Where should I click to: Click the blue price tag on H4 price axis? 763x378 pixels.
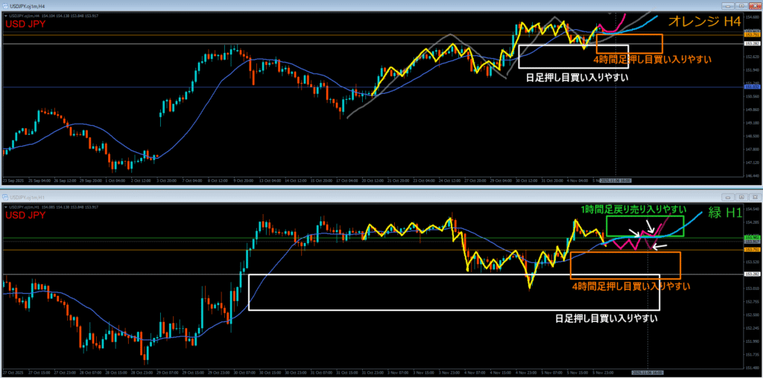pos(753,87)
